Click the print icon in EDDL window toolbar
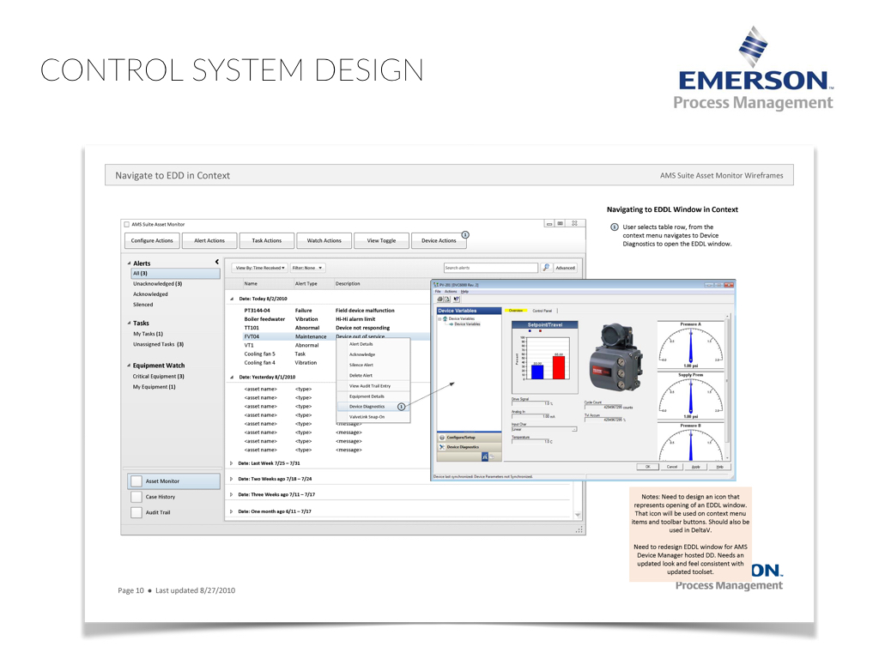 pyautogui.click(x=440, y=299)
